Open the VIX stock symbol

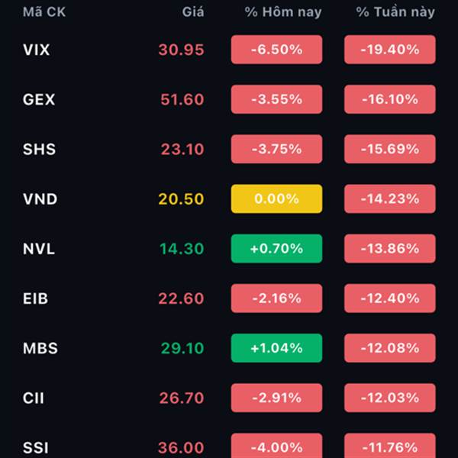click(37, 50)
